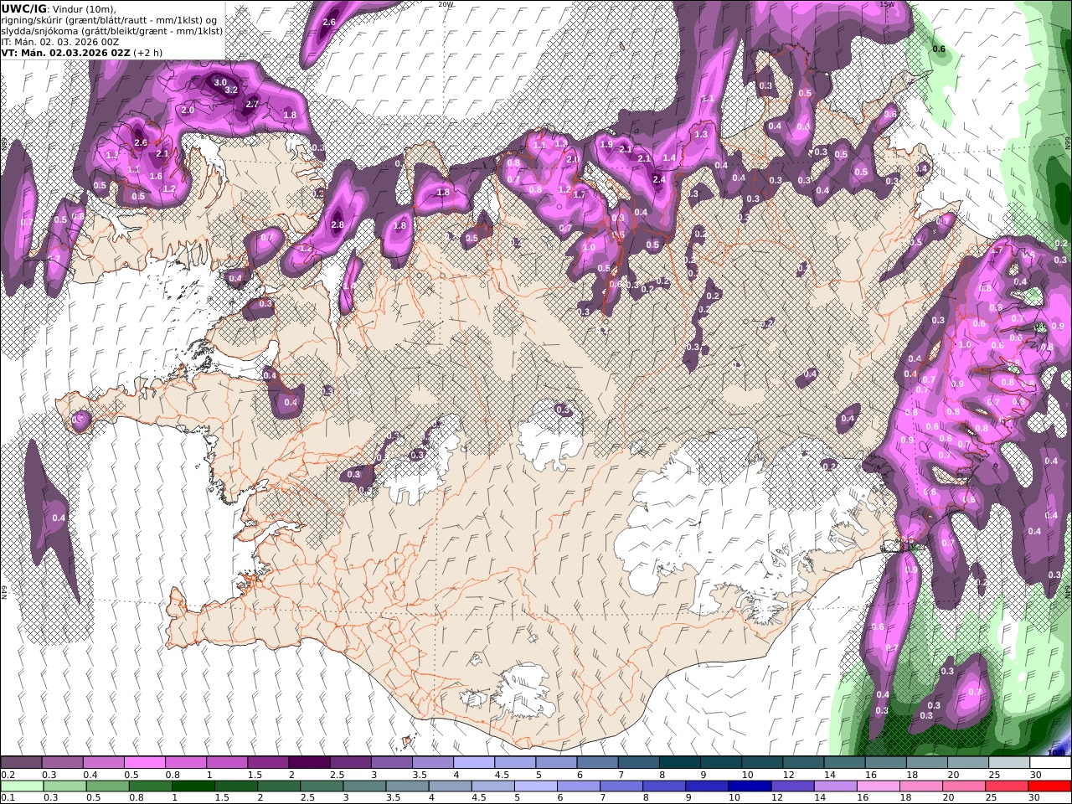Click the 2.7 precipitation value on the map
Screen dimensions: 1072x804
pyautogui.click(x=251, y=104)
